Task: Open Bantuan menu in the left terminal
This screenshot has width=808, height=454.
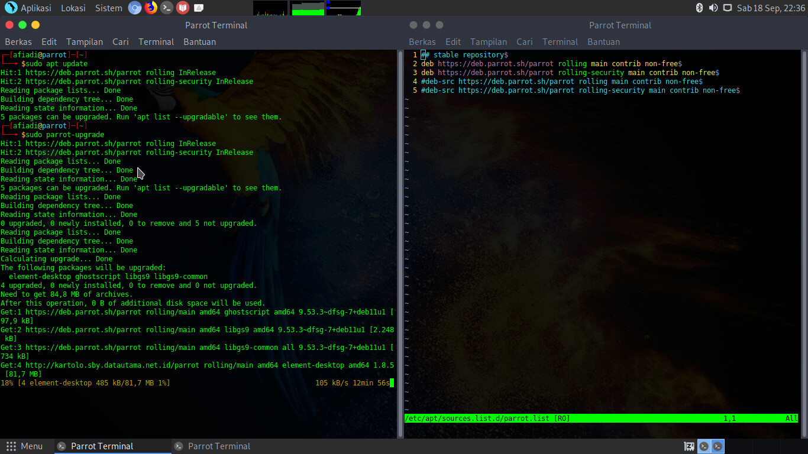Action: tap(200, 42)
